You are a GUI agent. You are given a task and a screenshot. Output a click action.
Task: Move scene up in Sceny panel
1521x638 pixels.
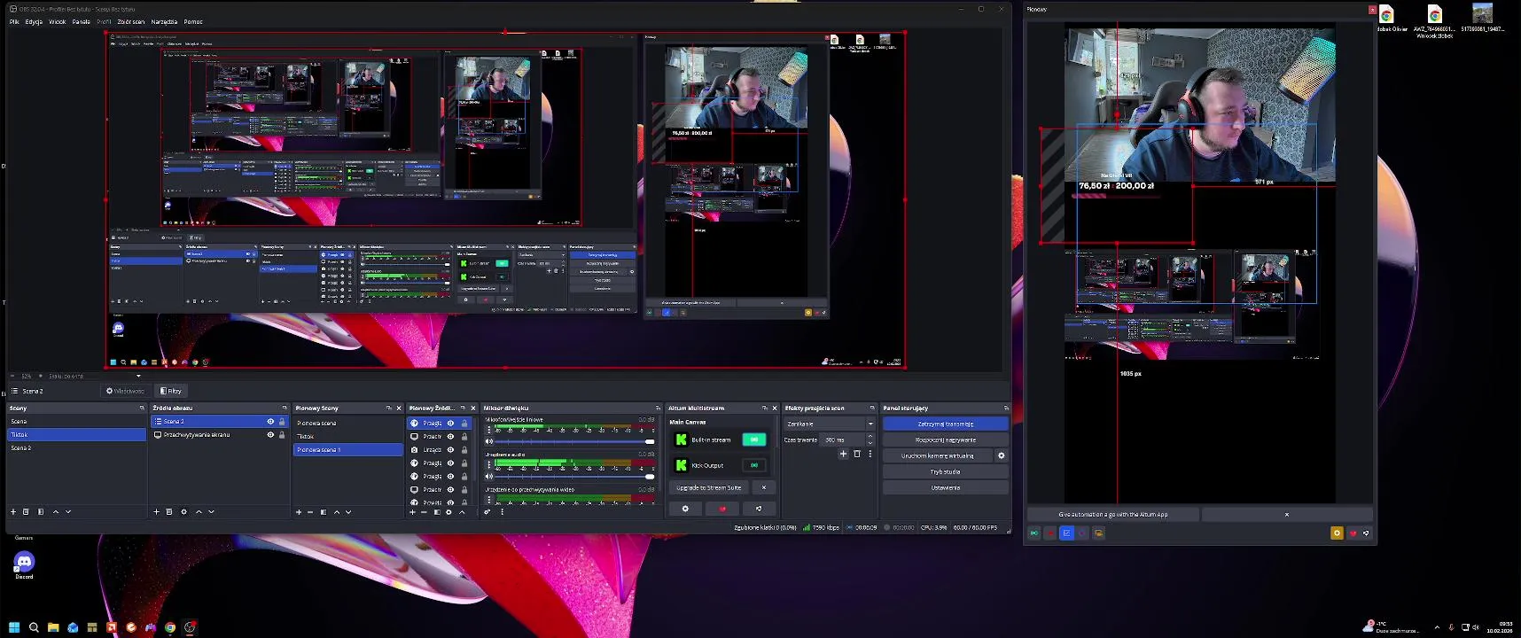tap(56, 511)
